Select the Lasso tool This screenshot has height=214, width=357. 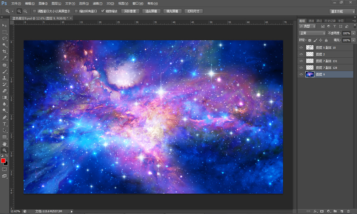pos(5,38)
